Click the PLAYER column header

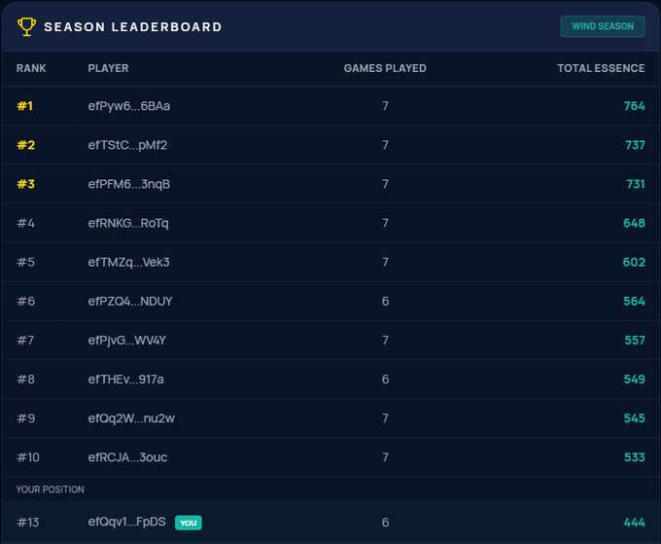click(108, 68)
